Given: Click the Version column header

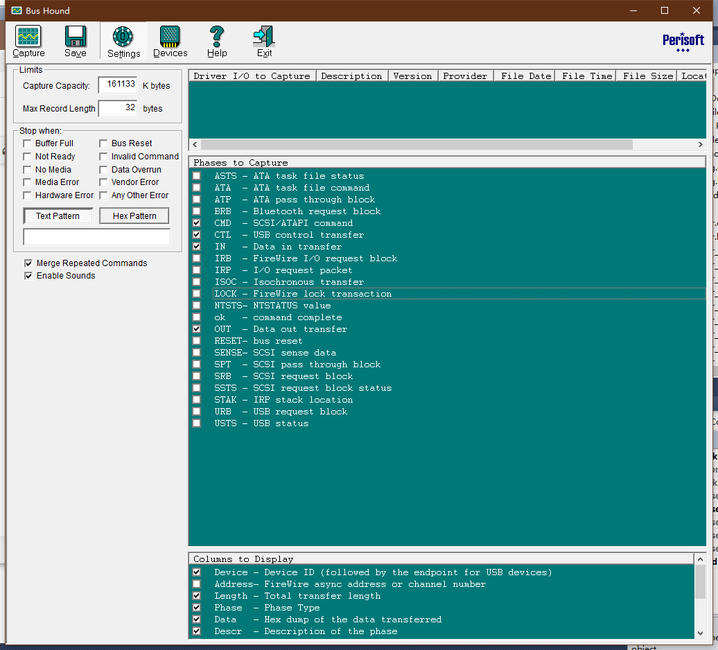Looking at the screenshot, I should tap(412, 76).
